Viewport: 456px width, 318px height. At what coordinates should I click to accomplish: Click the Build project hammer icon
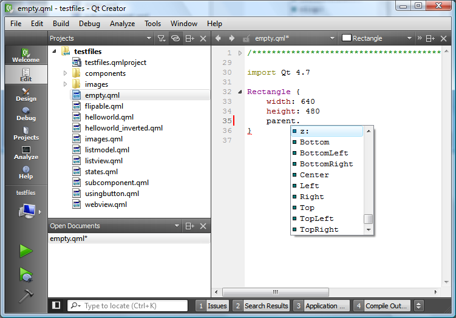[26, 296]
